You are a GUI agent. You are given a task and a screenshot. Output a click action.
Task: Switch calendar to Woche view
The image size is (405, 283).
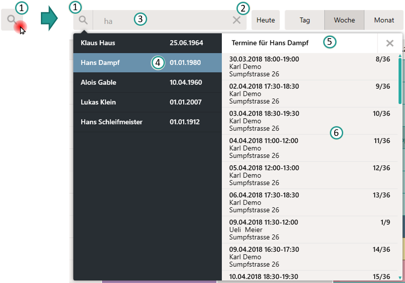point(344,20)
